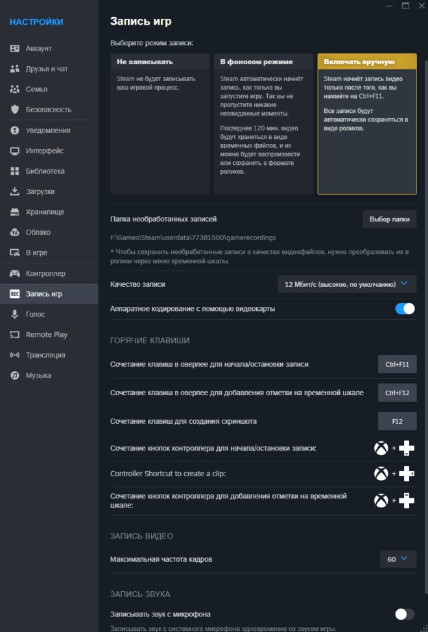Change the Ctrl+F12 timeline marker hotkey

397,393
